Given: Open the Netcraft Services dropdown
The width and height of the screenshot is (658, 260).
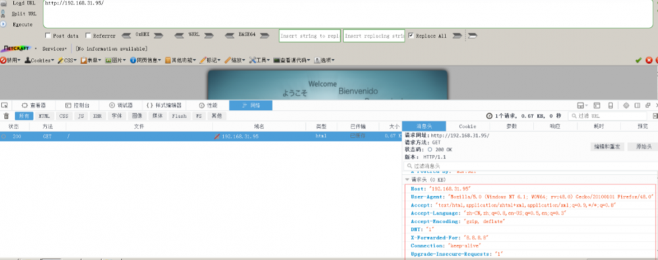Looking at the screenshot, I should pos(55,49).
